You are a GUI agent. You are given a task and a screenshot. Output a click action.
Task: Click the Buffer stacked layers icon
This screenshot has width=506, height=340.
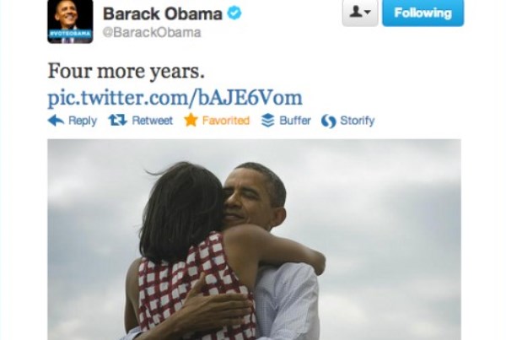click(268, 121)
